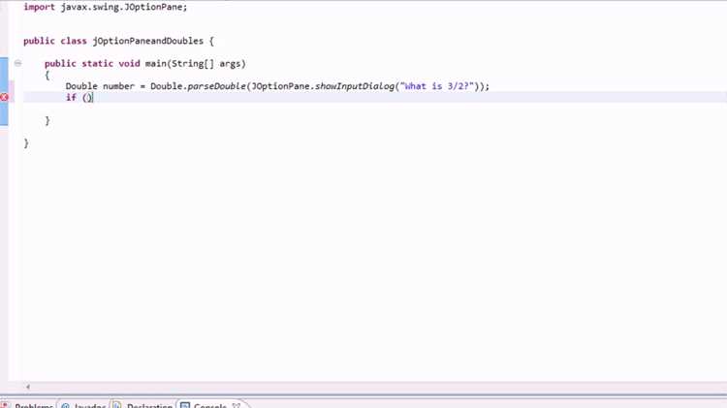Place cursor inside the if parentheses

[88, 97]
